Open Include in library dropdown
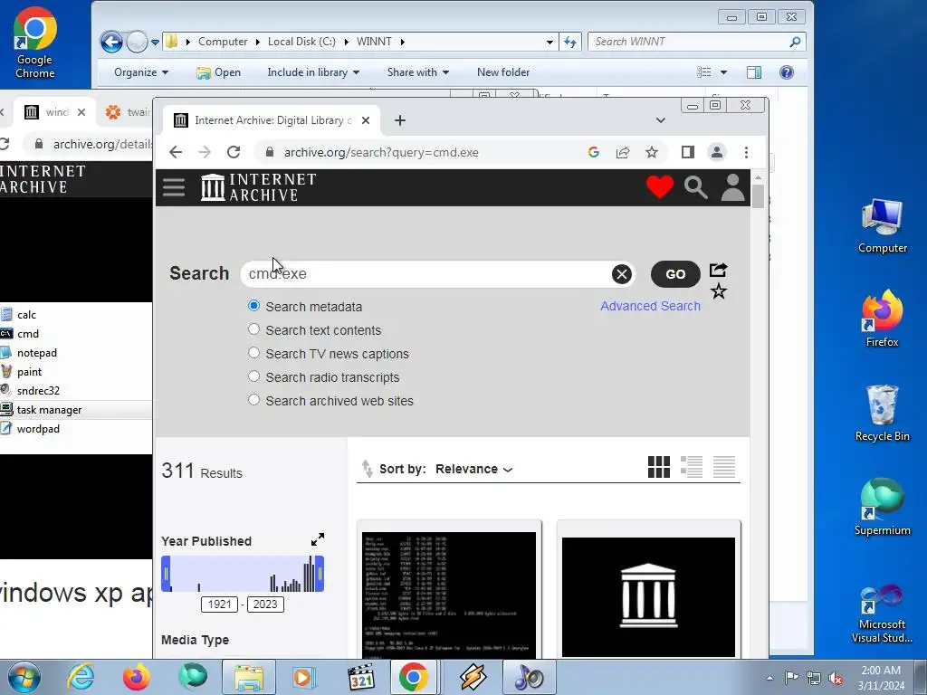Screen dimensions: 927x695 tap(312, 72)
